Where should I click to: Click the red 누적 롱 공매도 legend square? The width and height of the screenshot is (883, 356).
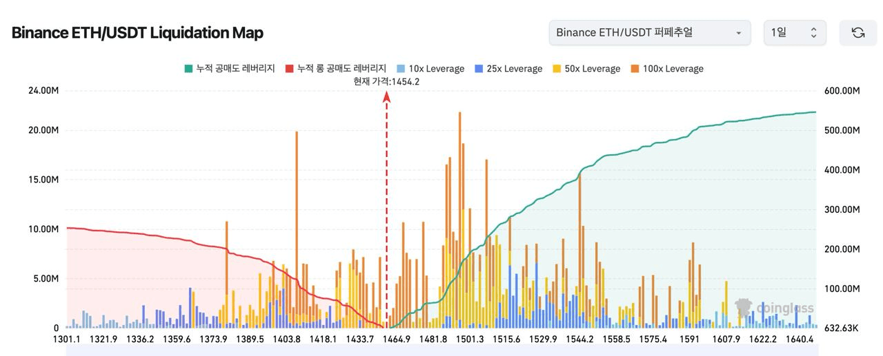click(x=290, y=69)
